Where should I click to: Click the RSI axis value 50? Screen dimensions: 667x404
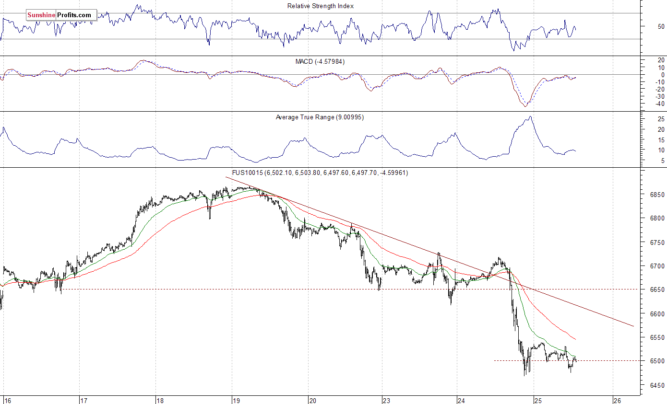[x=661, y=26]
